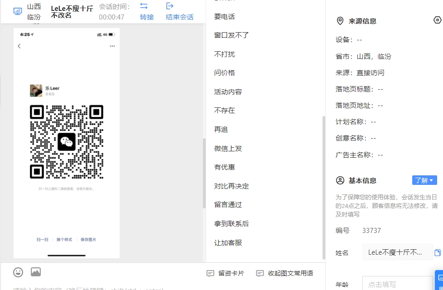Select the 问价格 quick phrase

(224, 72)
